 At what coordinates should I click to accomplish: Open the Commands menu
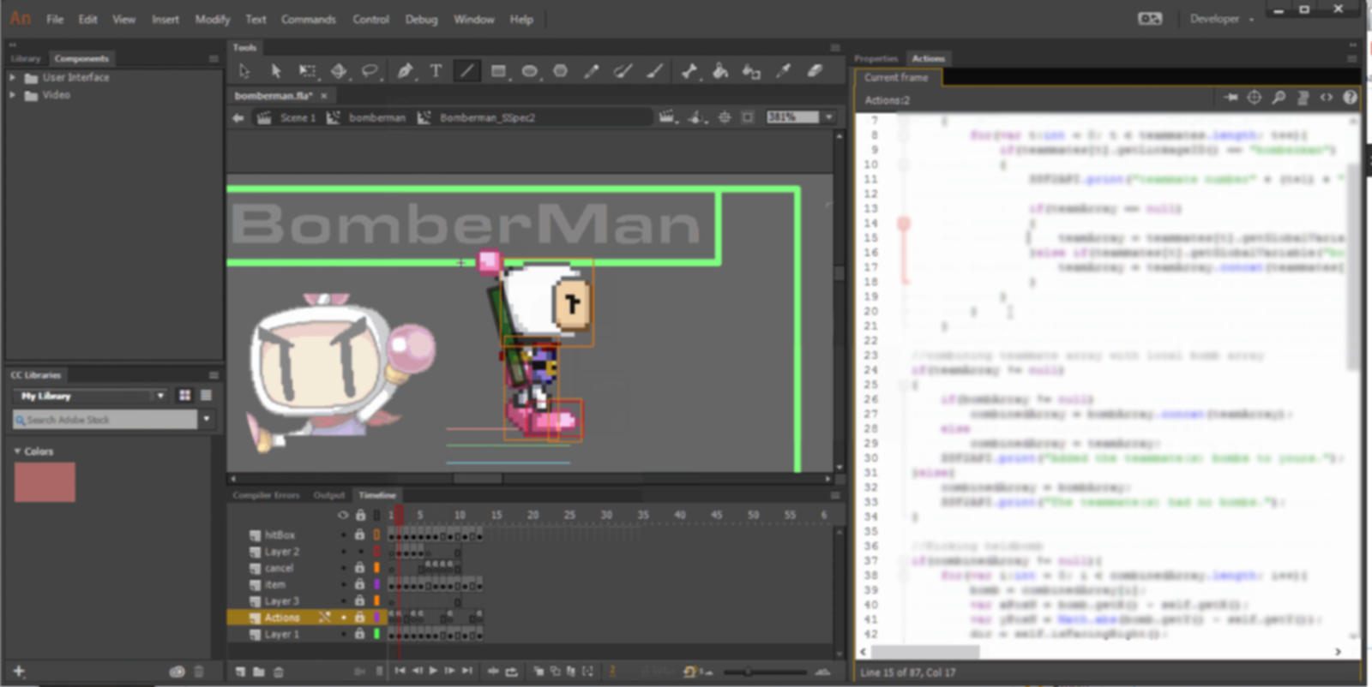308,19
